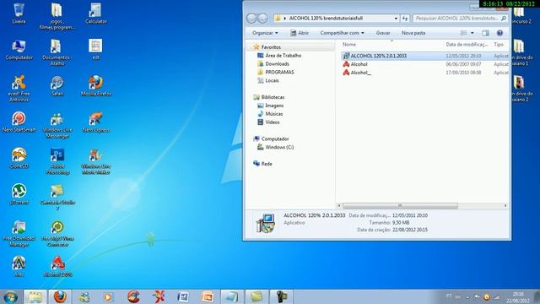The height and width of the screenshot is (304, 540).
Task: Select the jogos, filmes, program... desktop folder
Action: pyautogui.click(x=57, y=17)
